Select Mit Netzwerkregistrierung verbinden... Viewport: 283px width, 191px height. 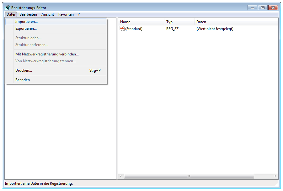pos(47,54)
